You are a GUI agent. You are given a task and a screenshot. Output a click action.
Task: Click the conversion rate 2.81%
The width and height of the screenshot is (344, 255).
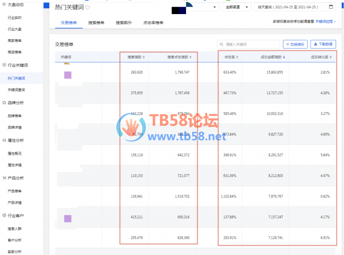point(325,72)
